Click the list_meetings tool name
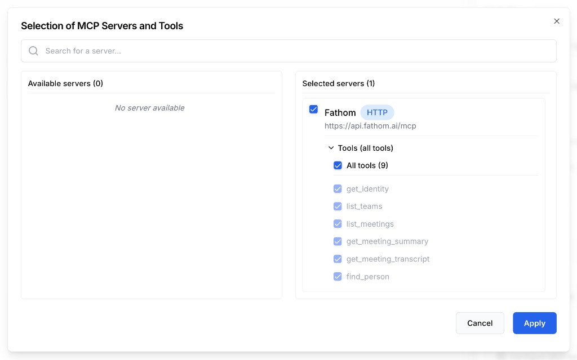577x360 pixels. coord(370,224)
